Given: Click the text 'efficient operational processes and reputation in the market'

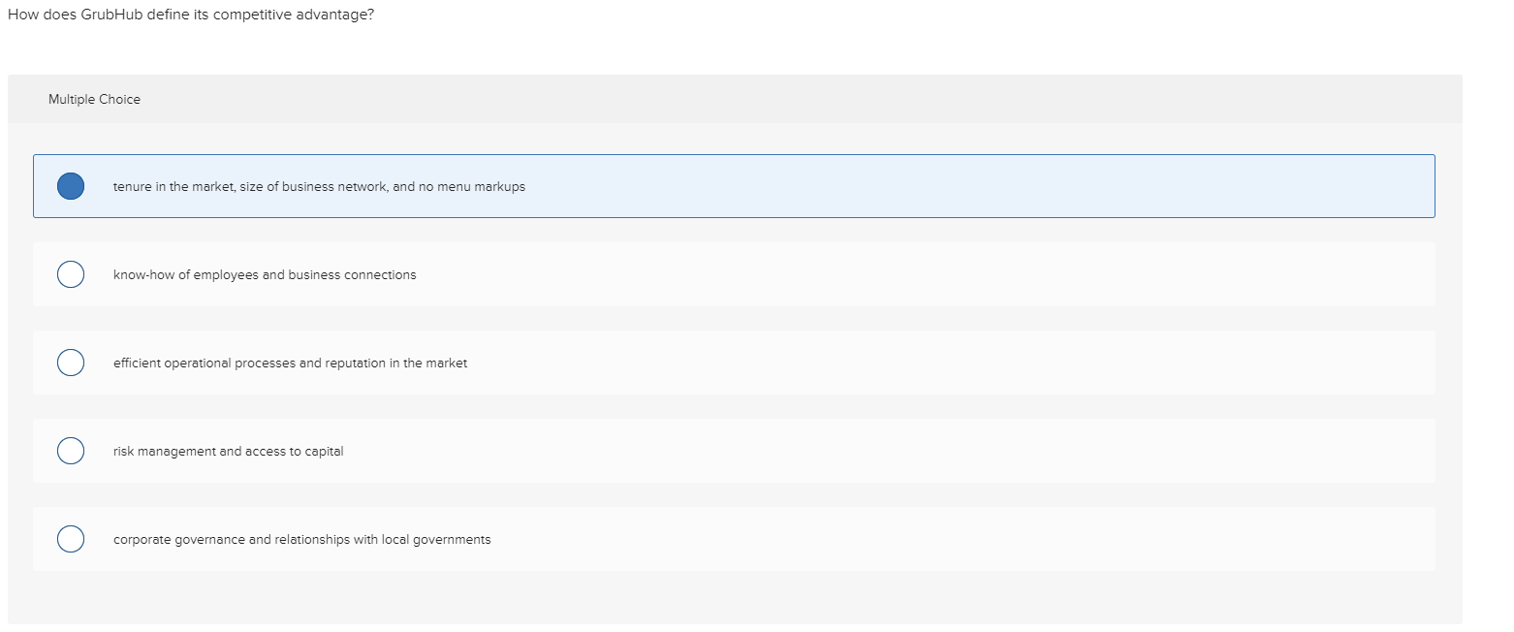Looking at the screenshot, I should coord(290,363).
